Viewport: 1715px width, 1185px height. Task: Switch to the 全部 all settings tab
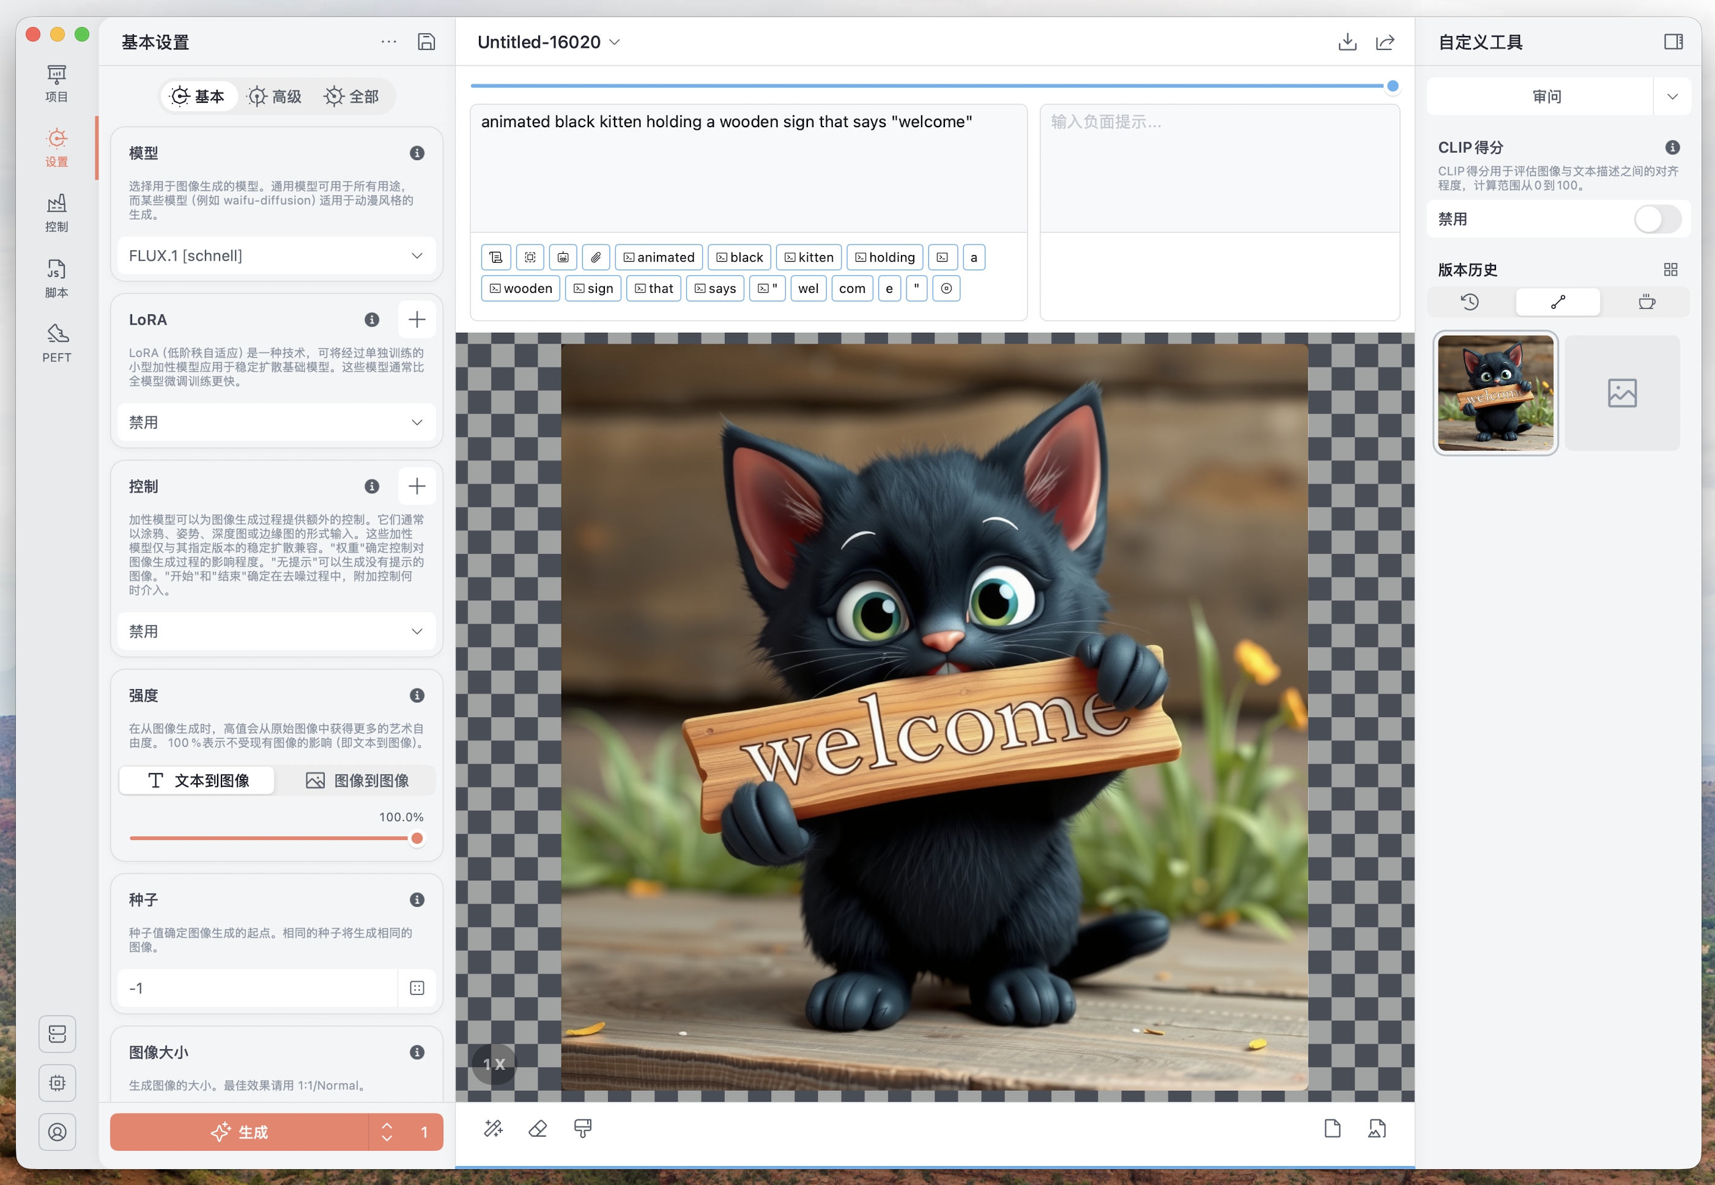click(352, 97)
